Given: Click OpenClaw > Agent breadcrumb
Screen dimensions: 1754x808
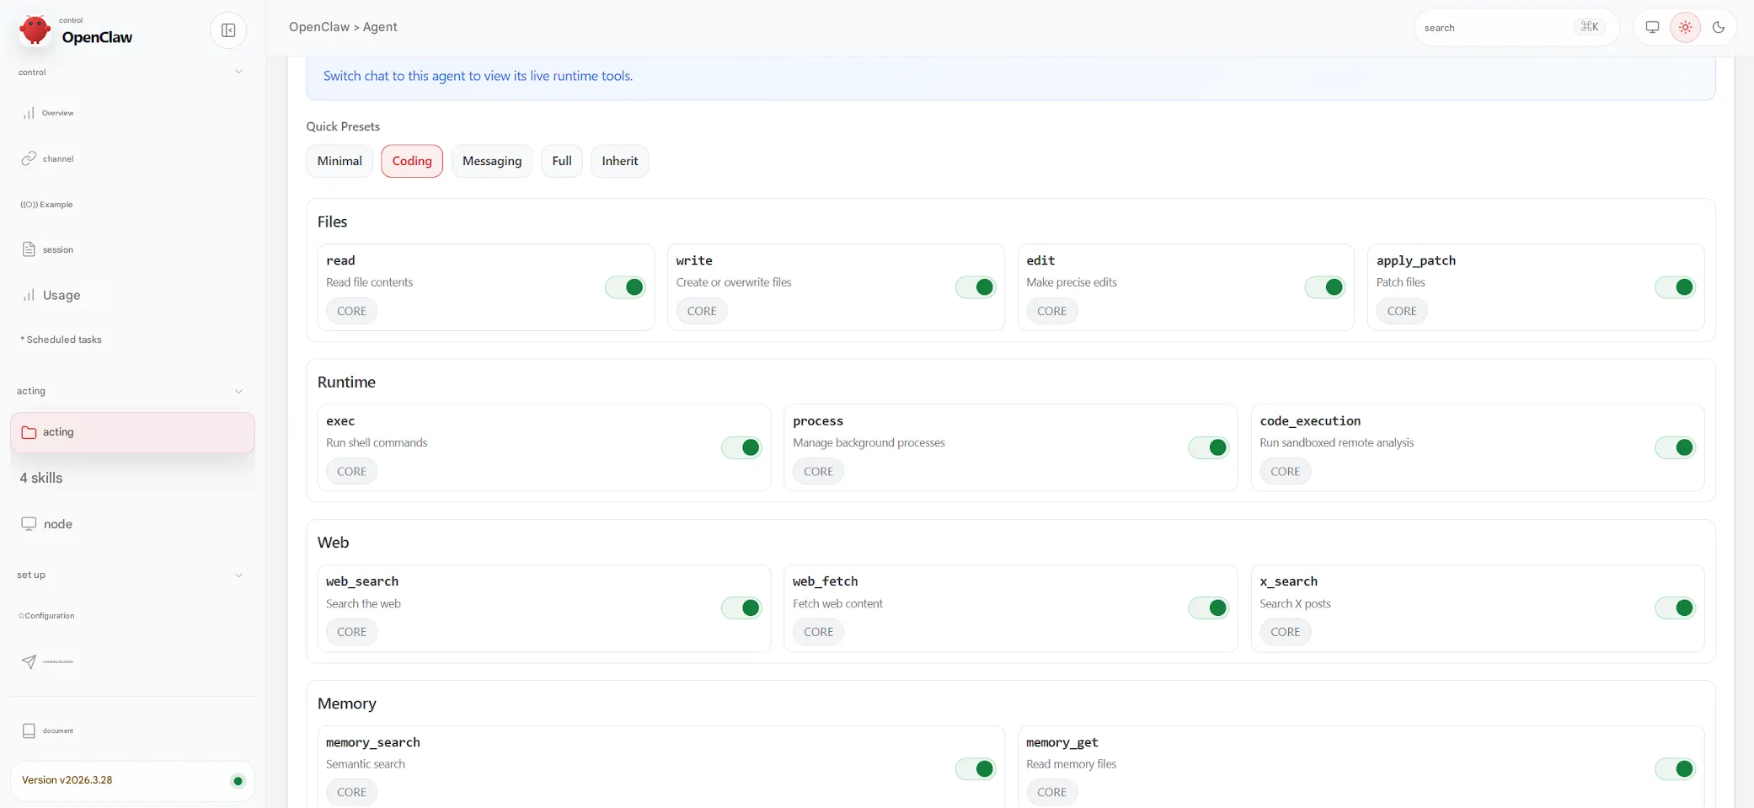Looking at the screenshot, I should (x=343, y=27).
